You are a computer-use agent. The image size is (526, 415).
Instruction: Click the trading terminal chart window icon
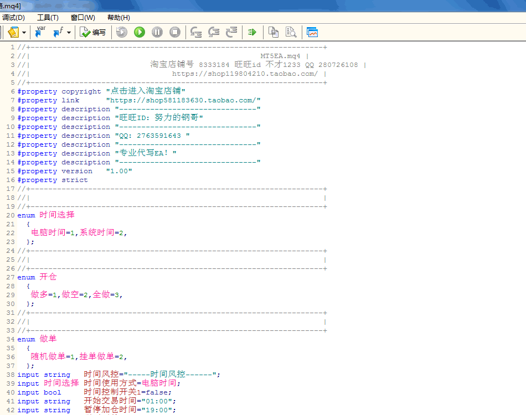tap(312, 32)
